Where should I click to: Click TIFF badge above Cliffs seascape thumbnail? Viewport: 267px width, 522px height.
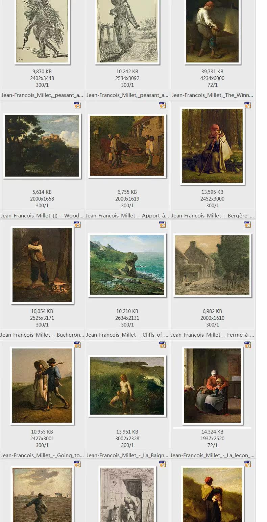pos(163,225)
